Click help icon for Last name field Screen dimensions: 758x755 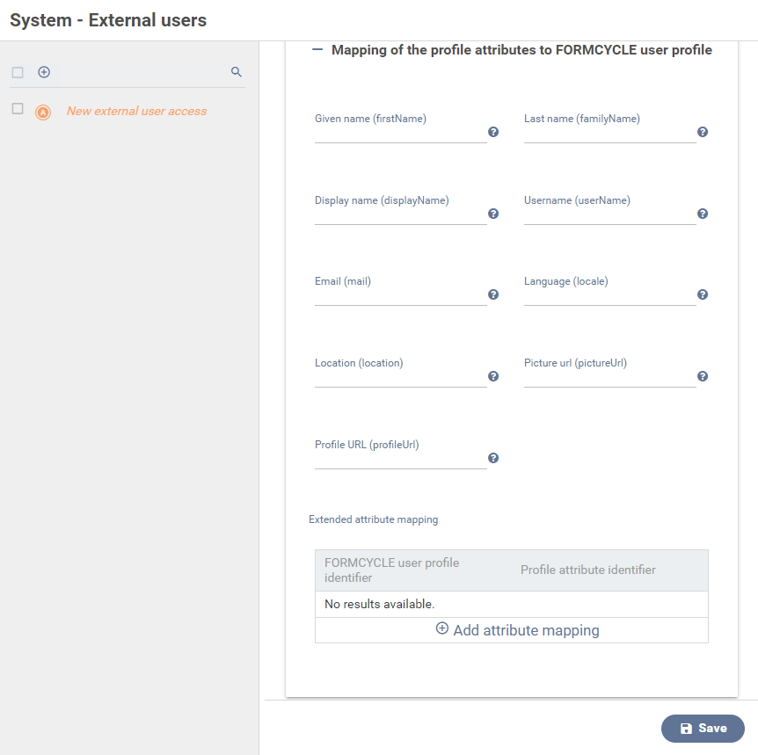[703, 132]
